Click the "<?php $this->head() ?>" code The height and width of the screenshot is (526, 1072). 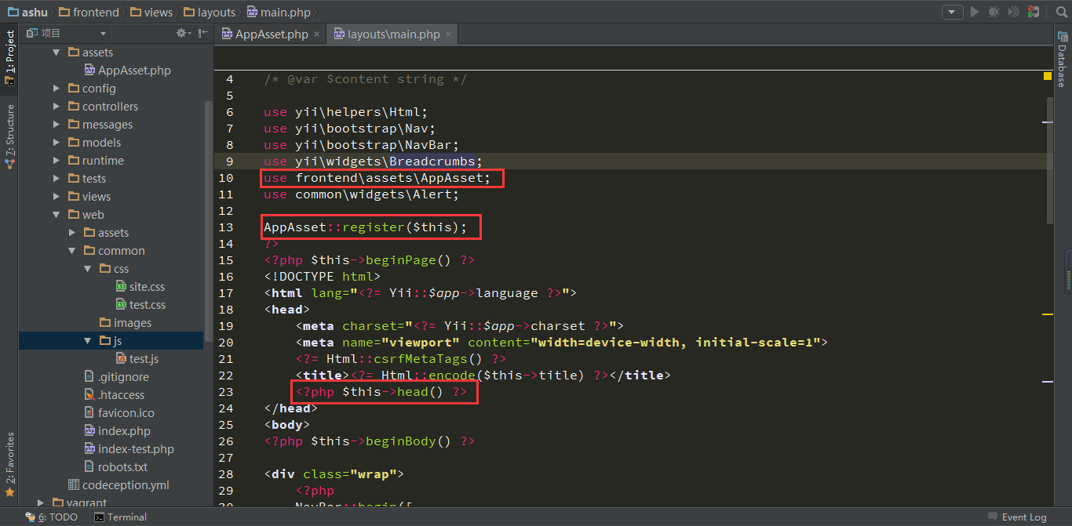381,392
